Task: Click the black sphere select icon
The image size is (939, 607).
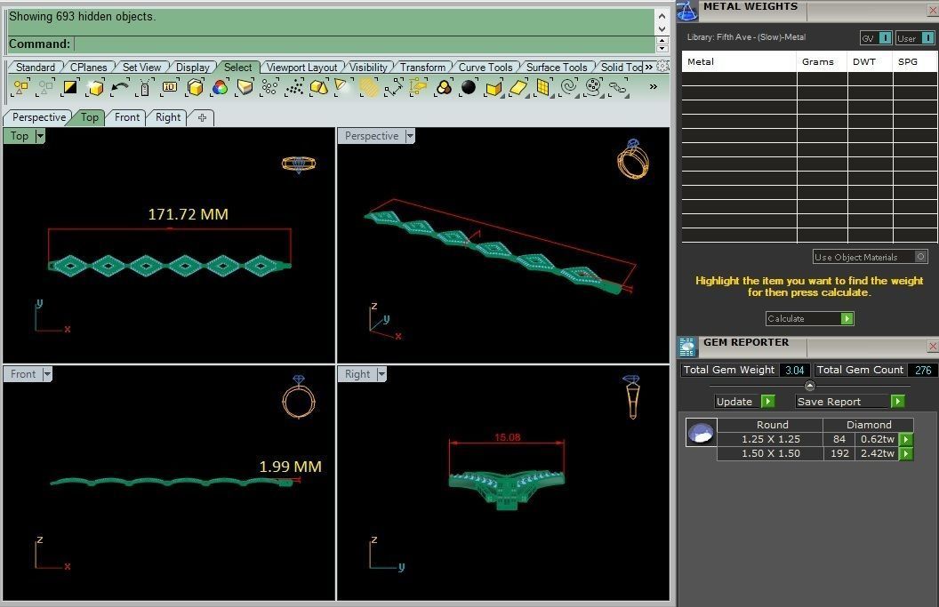Action: click(469, 88)
